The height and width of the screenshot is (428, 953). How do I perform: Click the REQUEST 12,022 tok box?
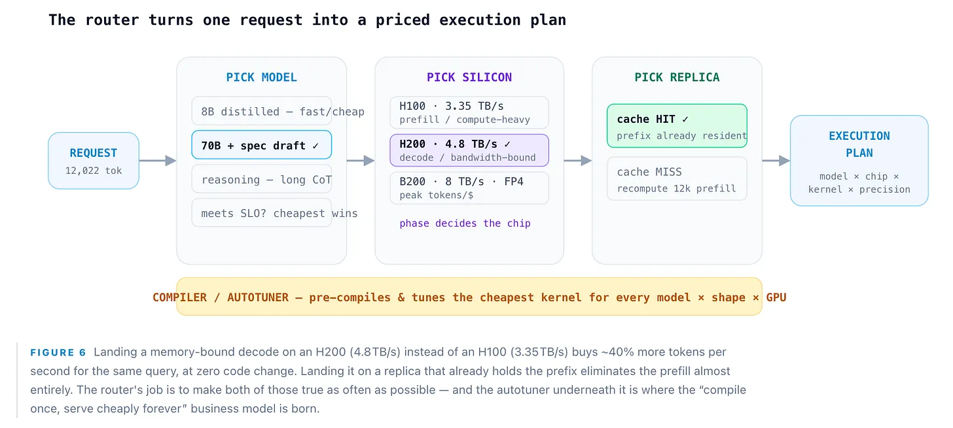point(94,161)
